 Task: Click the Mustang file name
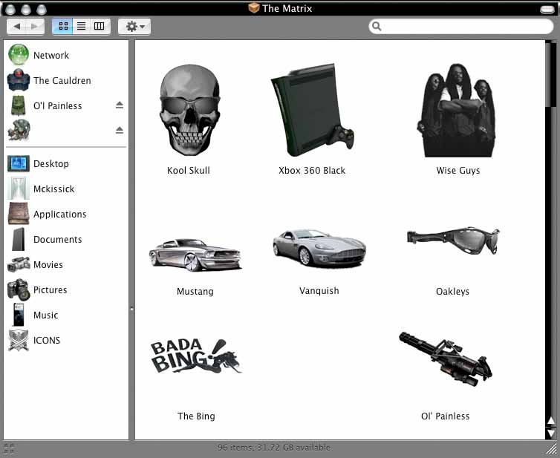(x=195, y=292)
